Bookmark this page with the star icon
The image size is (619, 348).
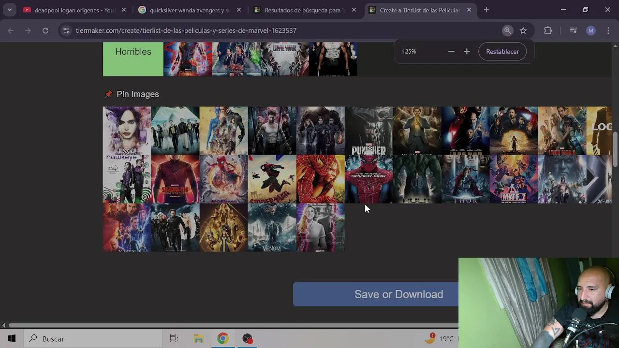click(x=523, y=30)
